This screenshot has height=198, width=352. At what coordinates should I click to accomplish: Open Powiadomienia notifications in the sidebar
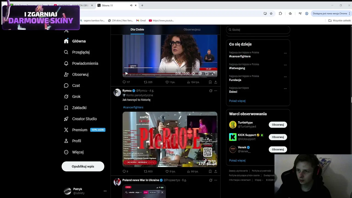81,63
